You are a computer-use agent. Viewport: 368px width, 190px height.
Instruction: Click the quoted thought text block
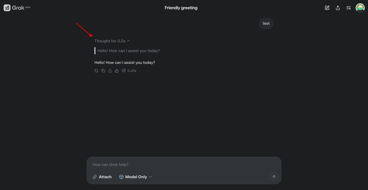tap(129, 51)
